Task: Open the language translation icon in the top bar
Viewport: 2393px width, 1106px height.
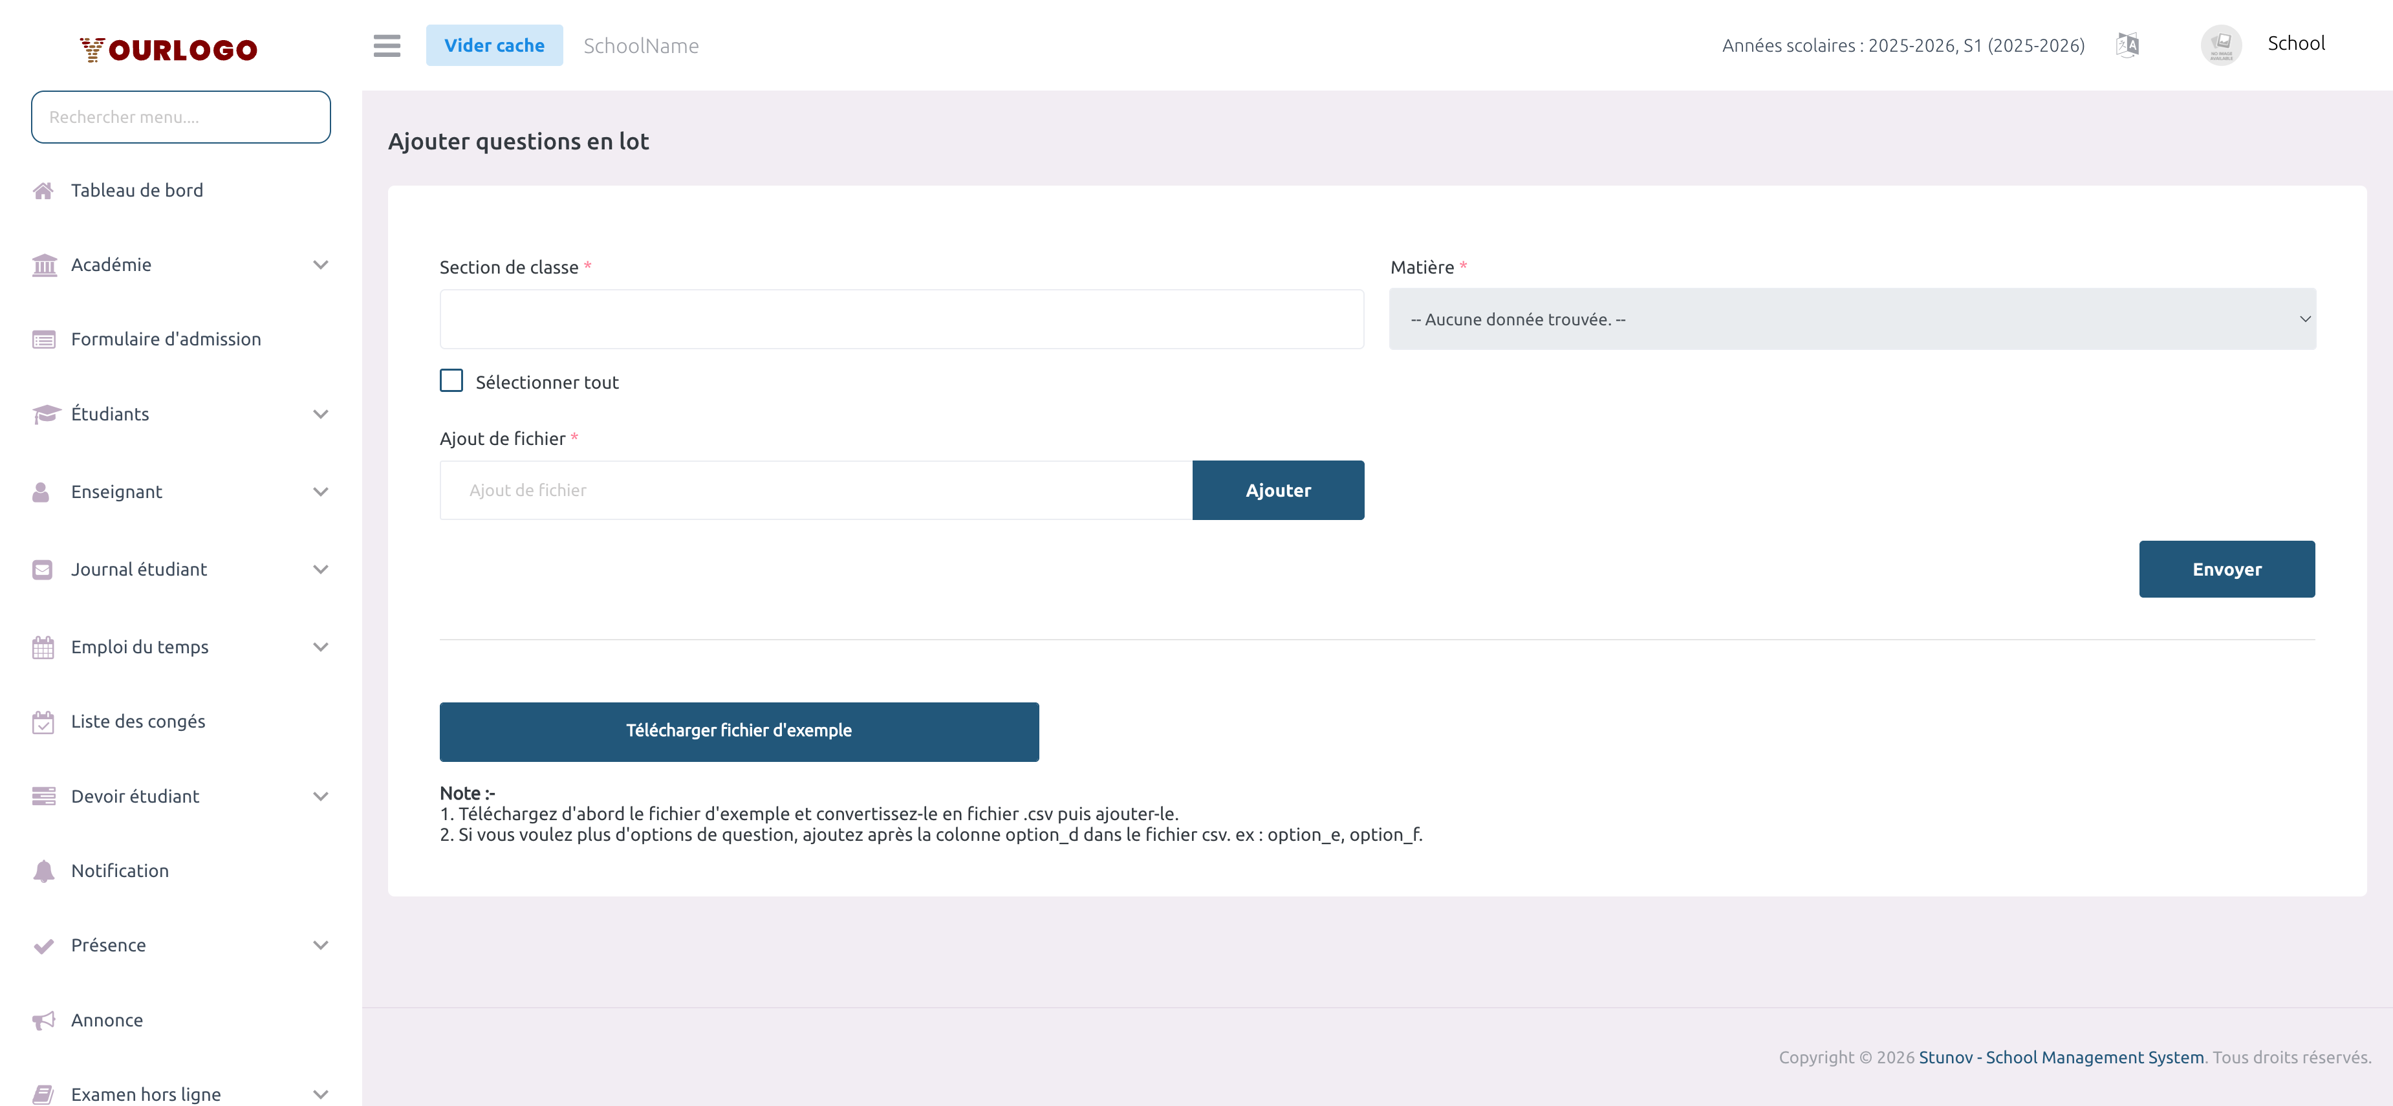Action: point(2127,43)
